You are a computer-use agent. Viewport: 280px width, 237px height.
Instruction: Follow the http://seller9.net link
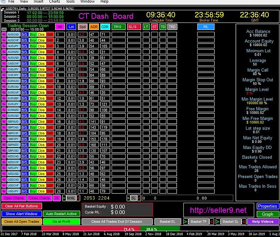[218, 210]
